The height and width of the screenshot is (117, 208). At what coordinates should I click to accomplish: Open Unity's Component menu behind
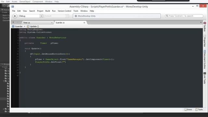pos(38,2)
